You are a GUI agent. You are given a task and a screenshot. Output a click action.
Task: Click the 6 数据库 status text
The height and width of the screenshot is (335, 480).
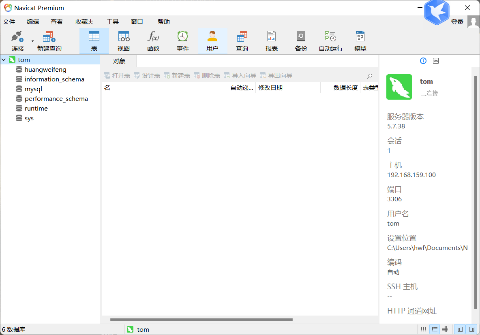click(13, 329)
